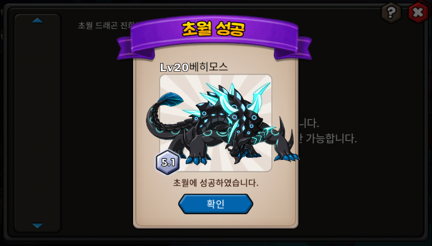Click the 초월 성공 purple banner title

click(213, 29)
